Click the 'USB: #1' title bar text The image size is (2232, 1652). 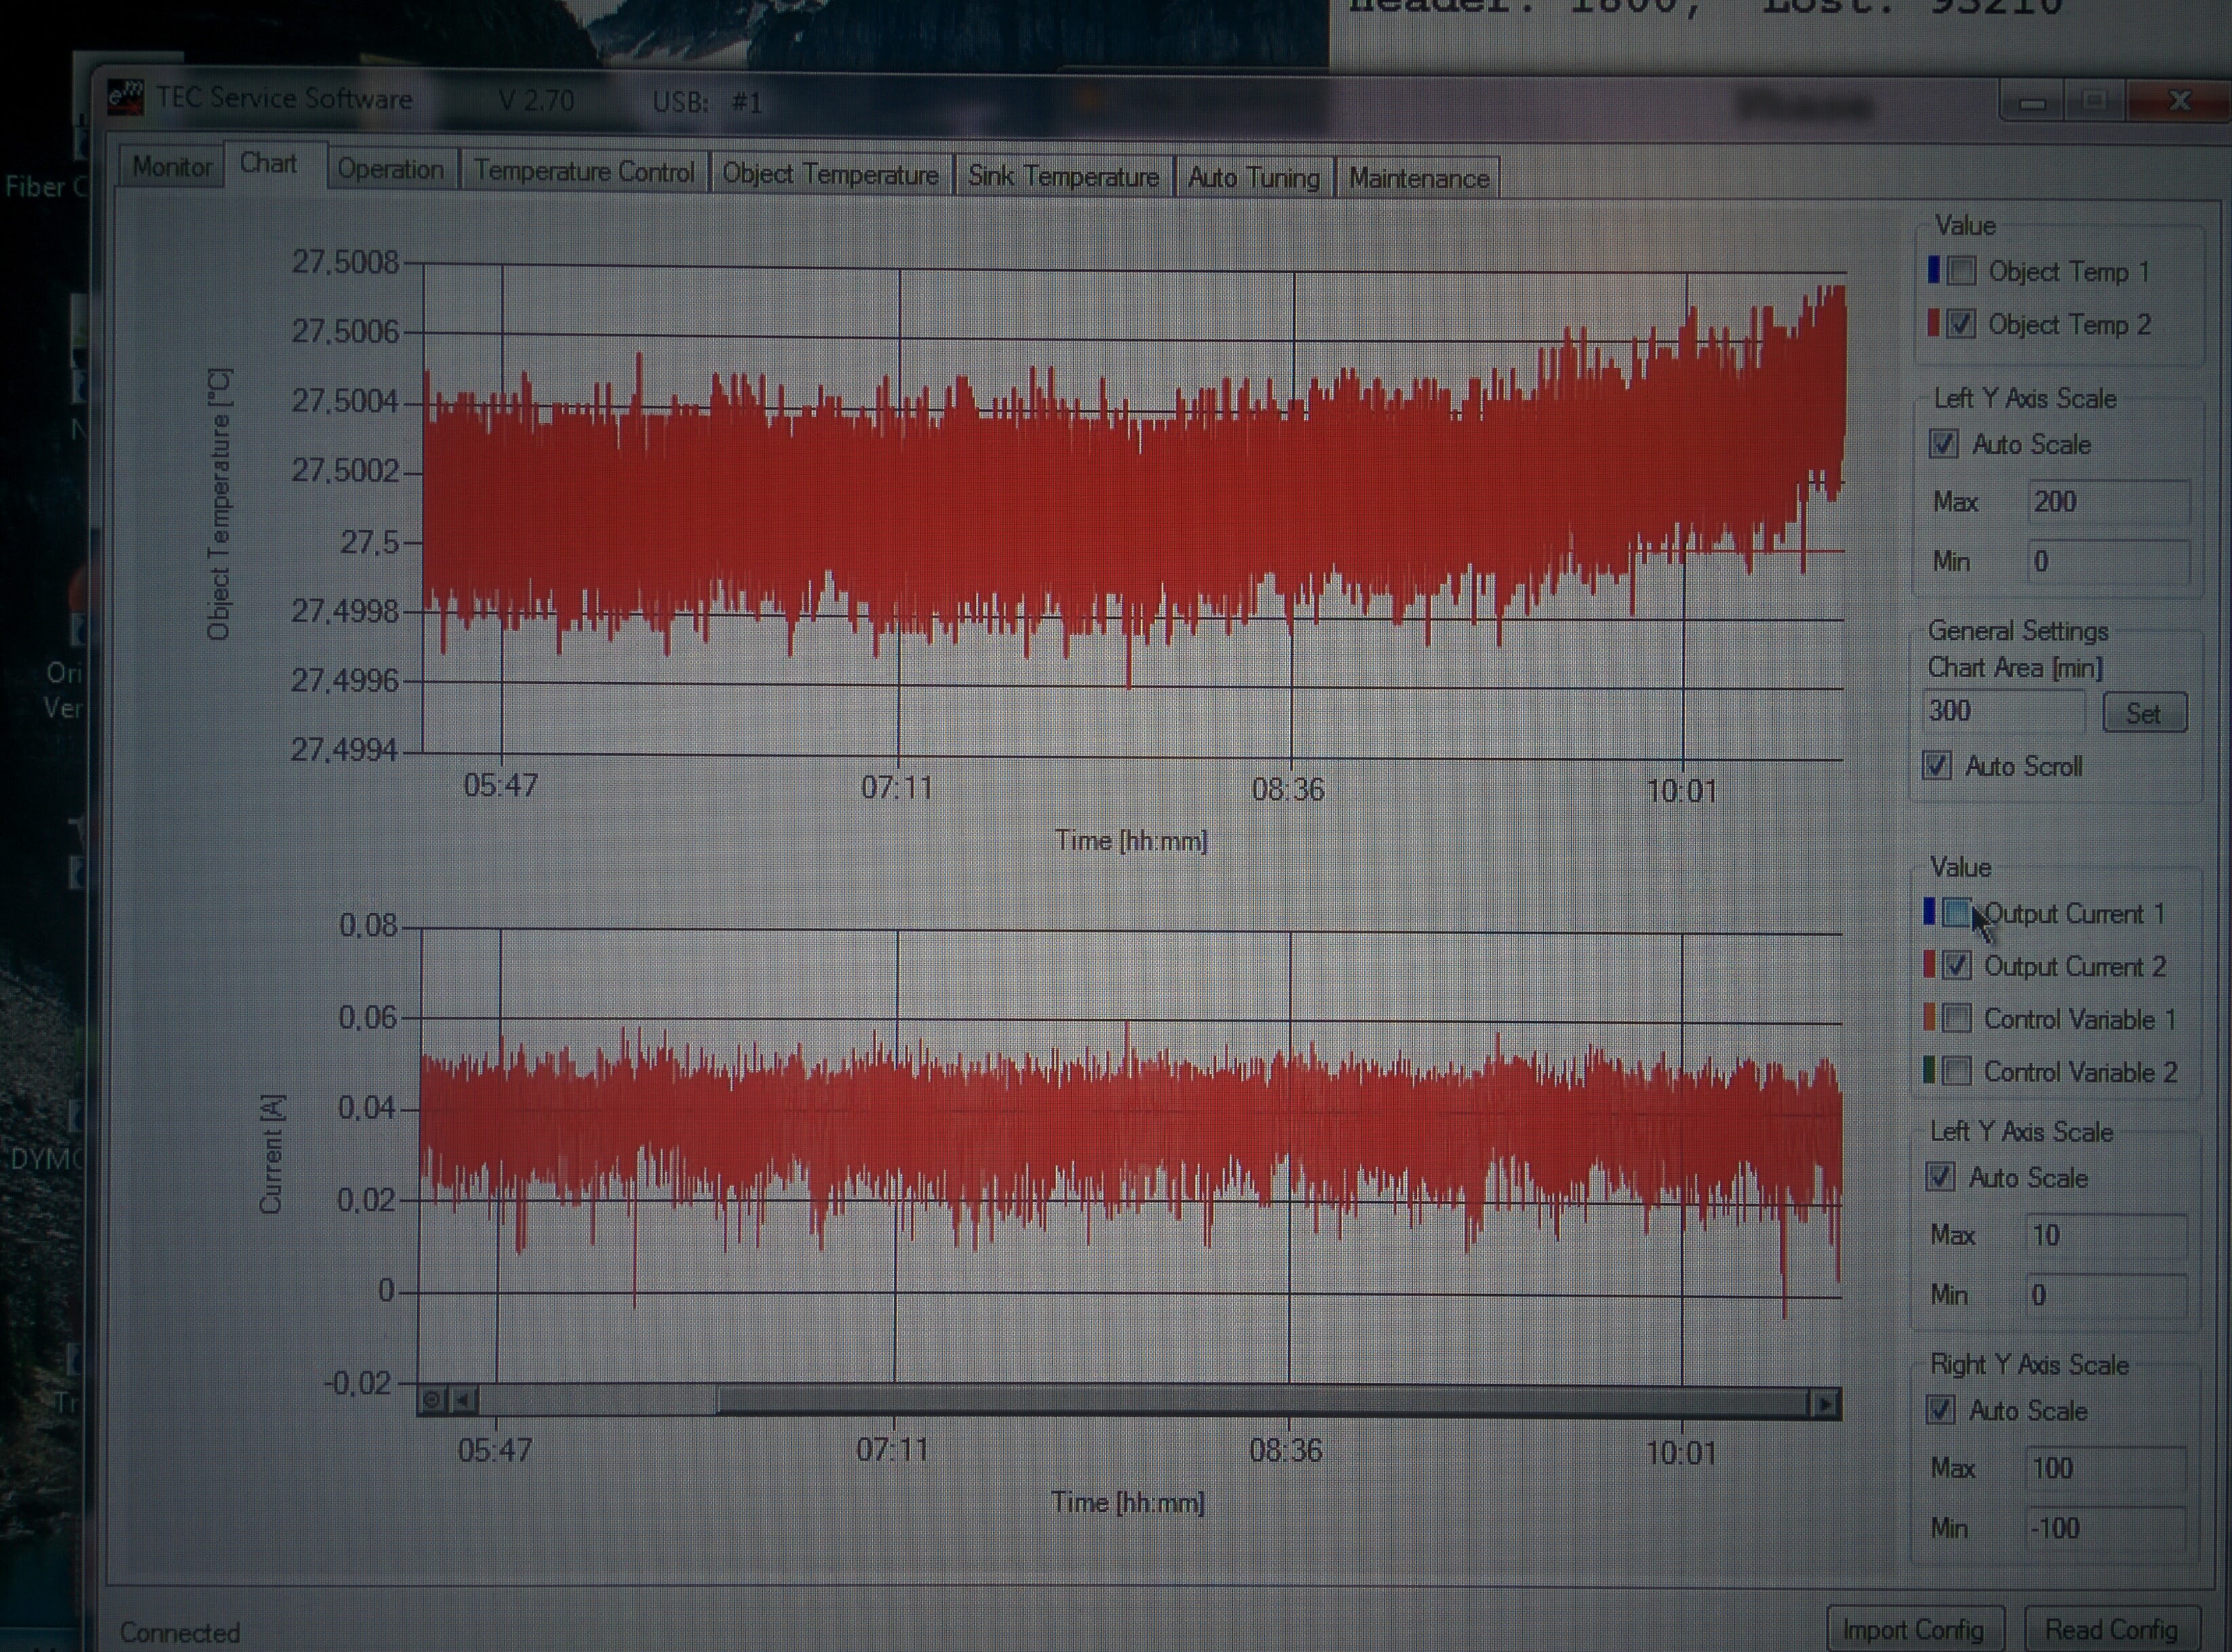(x=707, y=102)
